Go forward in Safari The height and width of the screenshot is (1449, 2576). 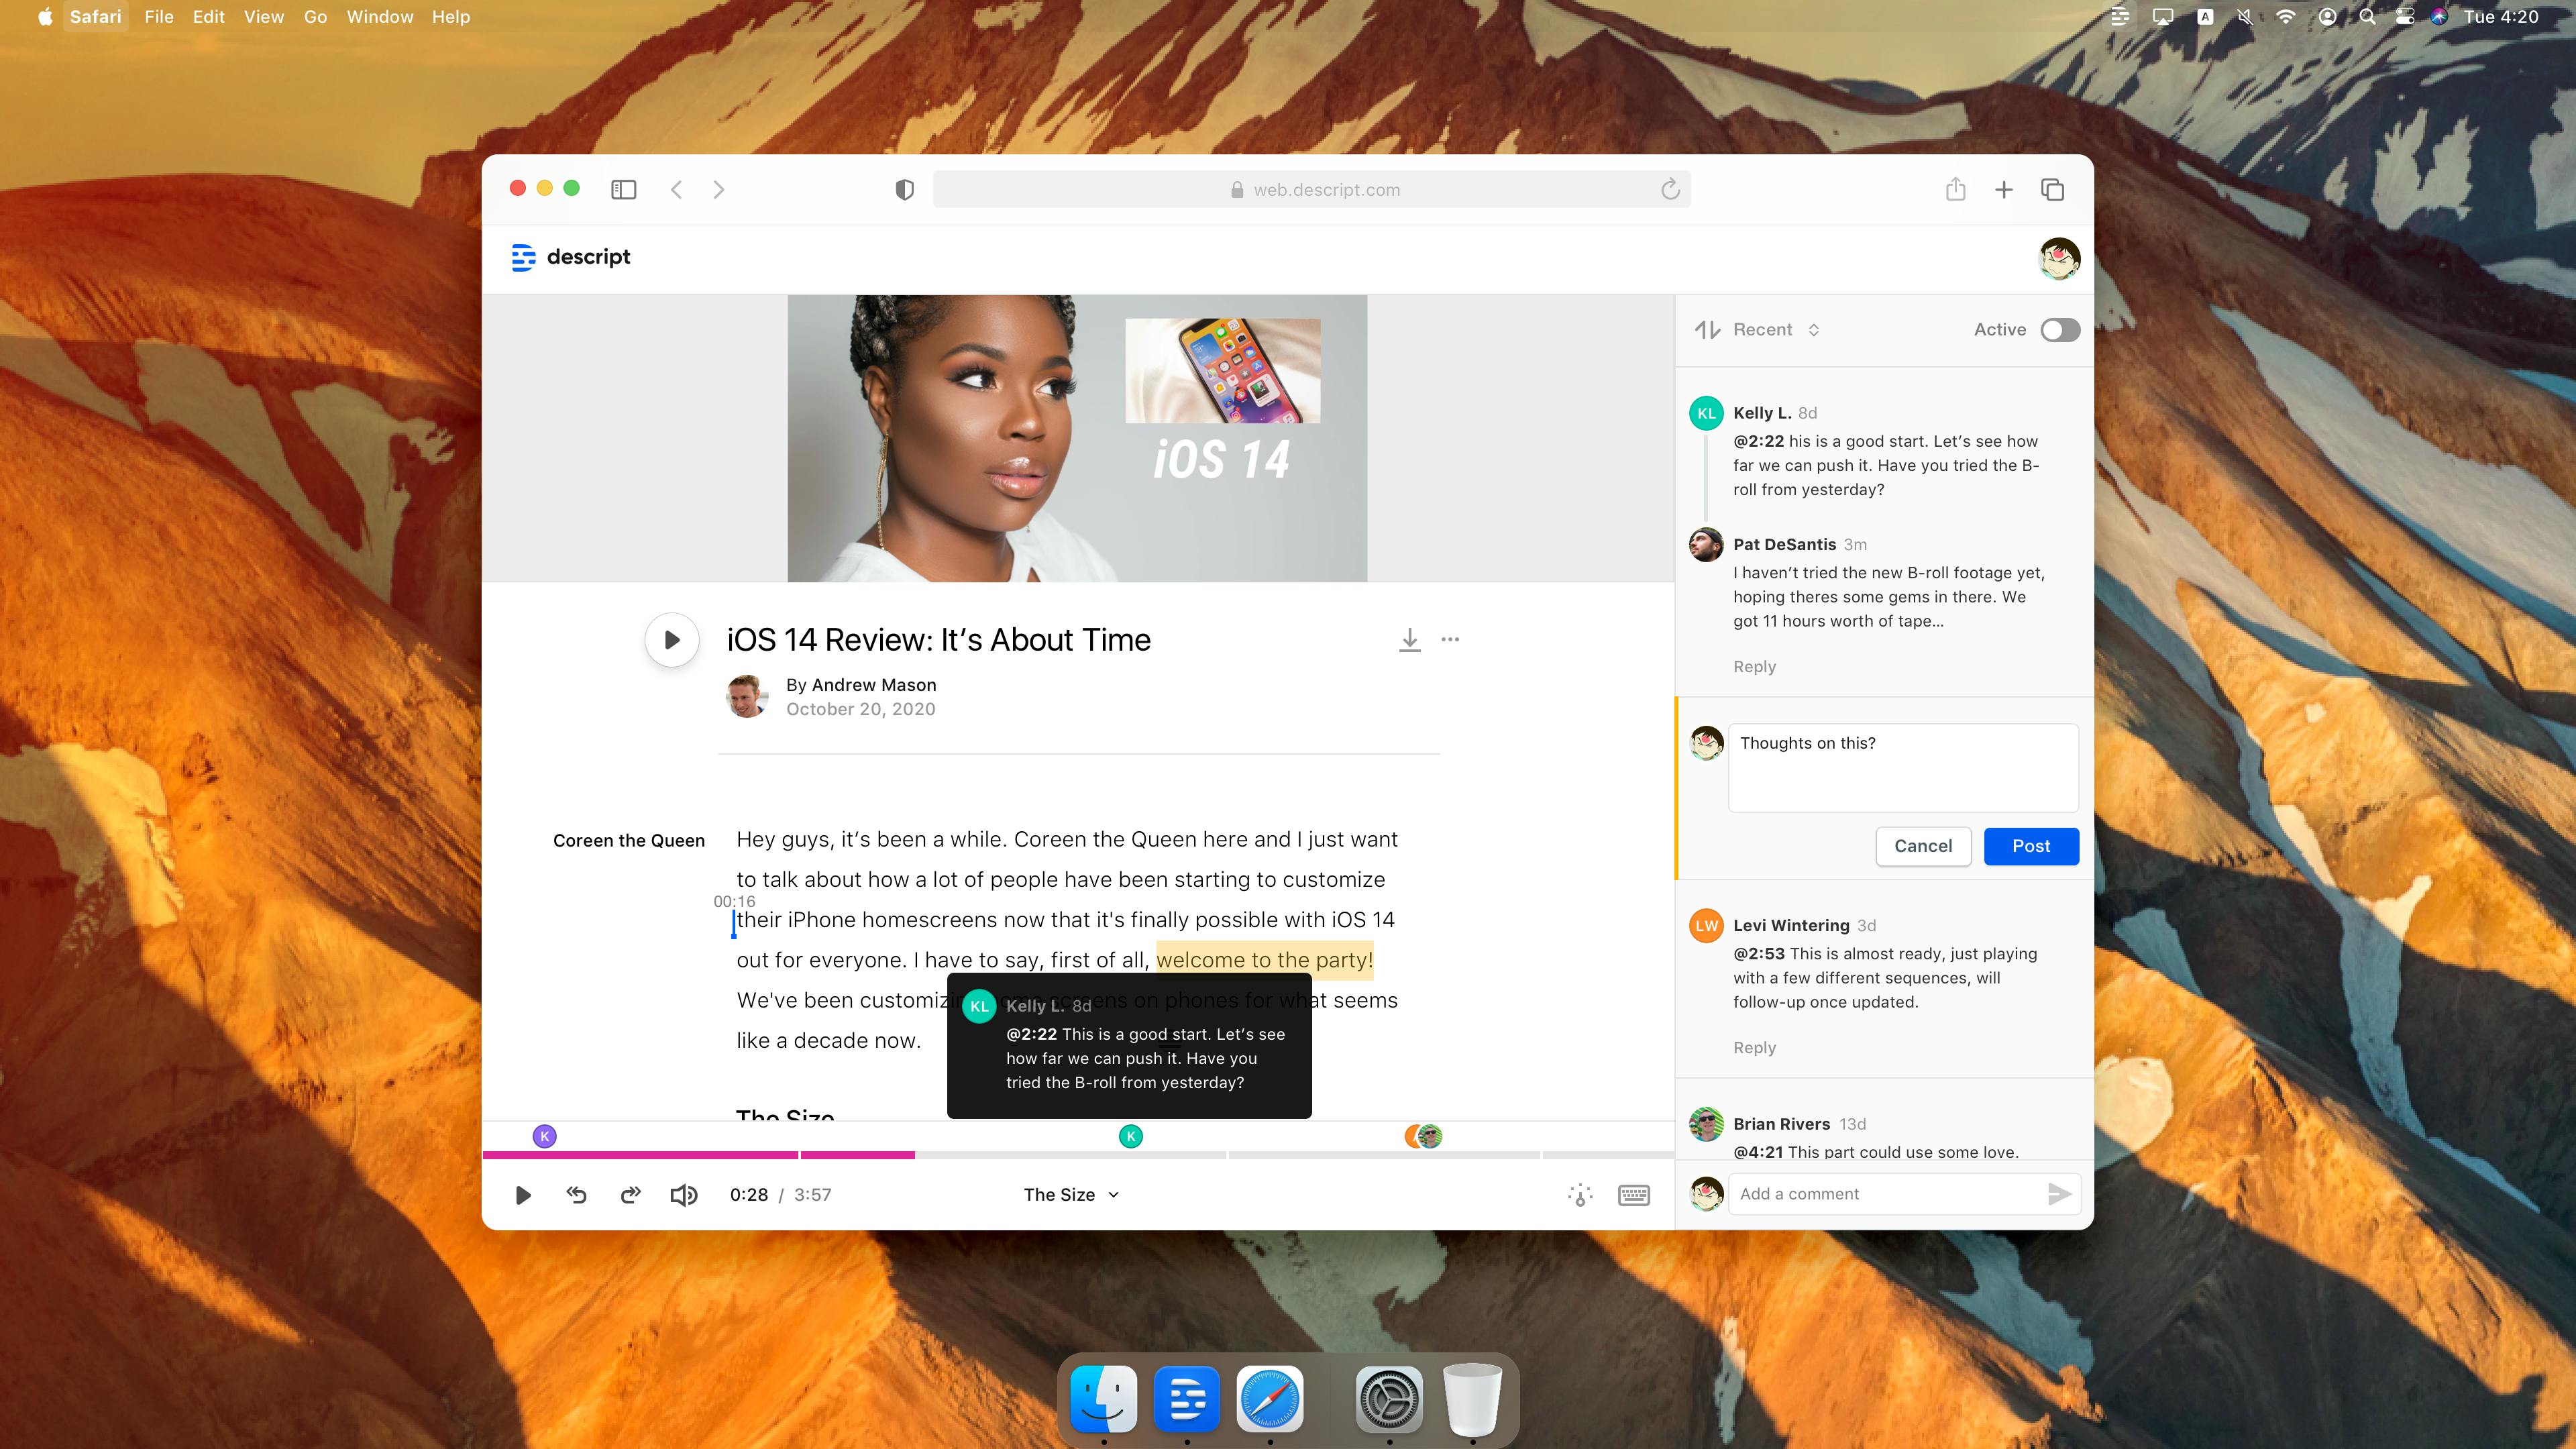coord(719,190)
